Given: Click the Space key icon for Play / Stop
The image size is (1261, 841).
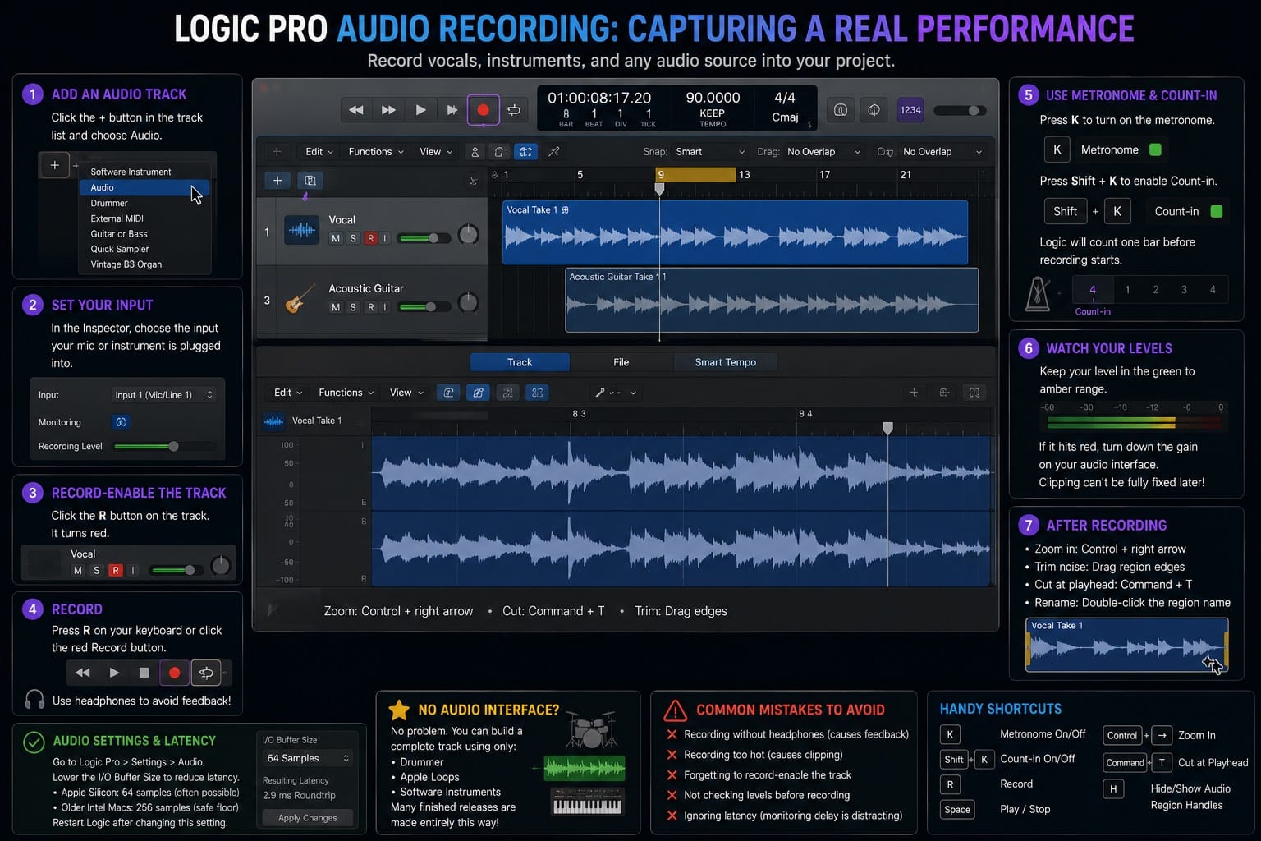Looking at the screenshot, I should [957, 809].
